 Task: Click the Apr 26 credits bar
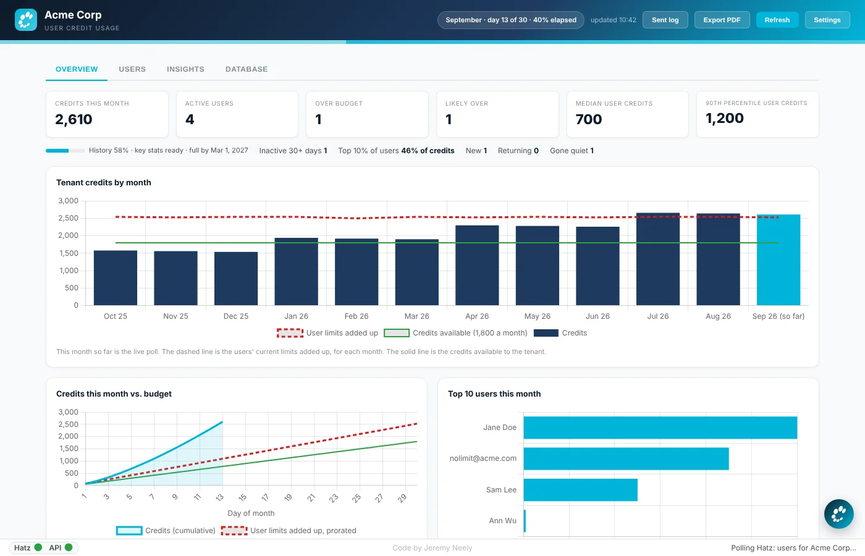pyautogui.click(x=477, y=266)
